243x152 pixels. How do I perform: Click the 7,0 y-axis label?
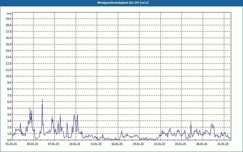9,95
